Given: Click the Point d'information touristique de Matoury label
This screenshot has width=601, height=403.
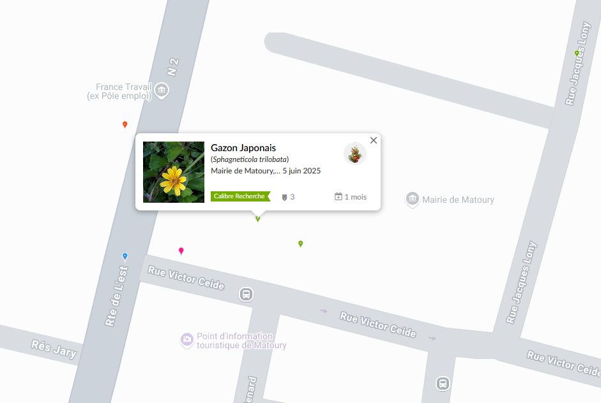Looking at the screenshot, I should 241,341.
